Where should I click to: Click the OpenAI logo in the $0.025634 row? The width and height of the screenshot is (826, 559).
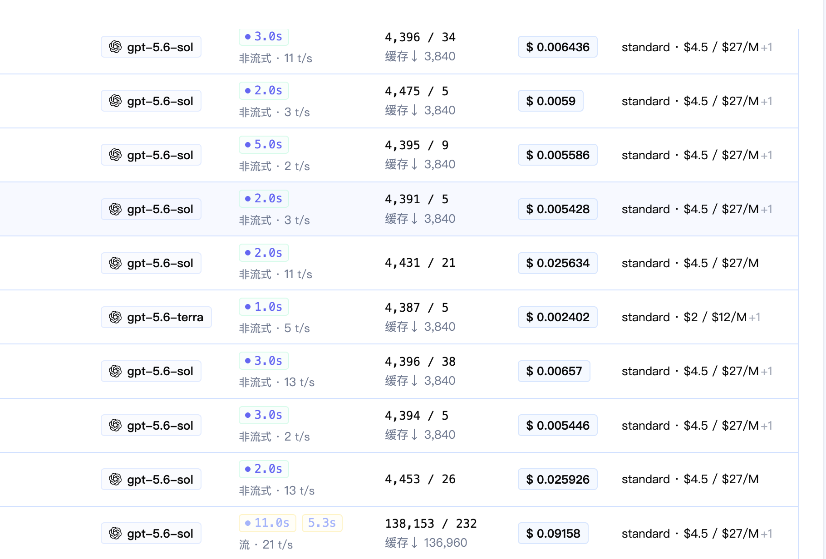point(115,263)
